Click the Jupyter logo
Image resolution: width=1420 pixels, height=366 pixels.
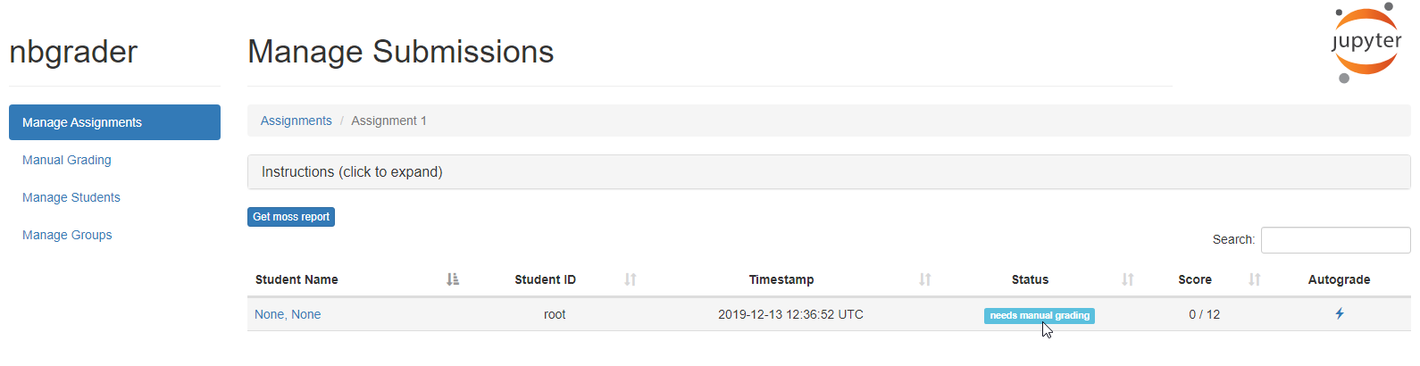1366,42
